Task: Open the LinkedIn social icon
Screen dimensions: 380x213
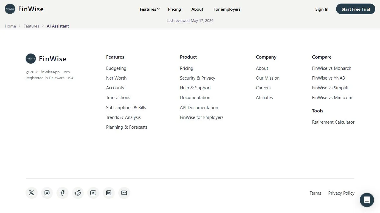Action: (109, 193)
